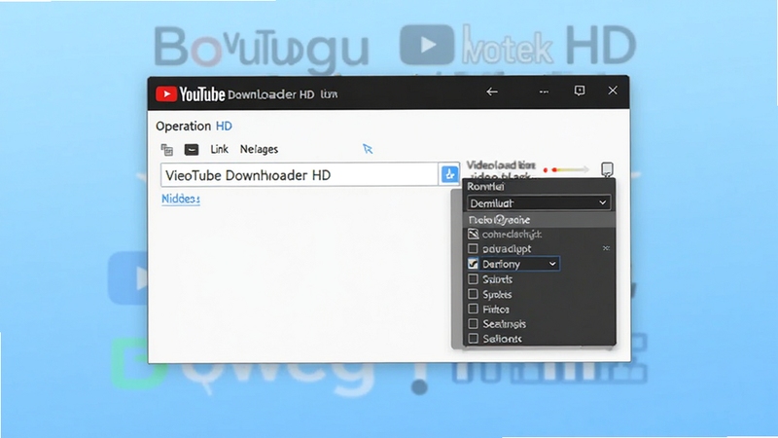Go back with the title bar arrow
This screenshot has width=778, height=438.
coord(492,91)
